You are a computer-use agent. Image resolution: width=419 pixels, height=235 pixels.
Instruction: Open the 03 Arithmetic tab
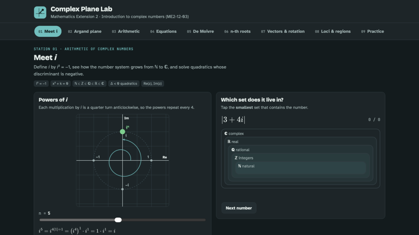126,31
